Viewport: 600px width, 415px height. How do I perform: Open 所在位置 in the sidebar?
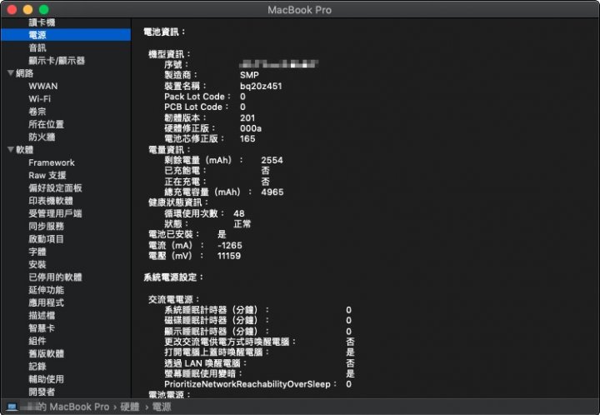47,124
